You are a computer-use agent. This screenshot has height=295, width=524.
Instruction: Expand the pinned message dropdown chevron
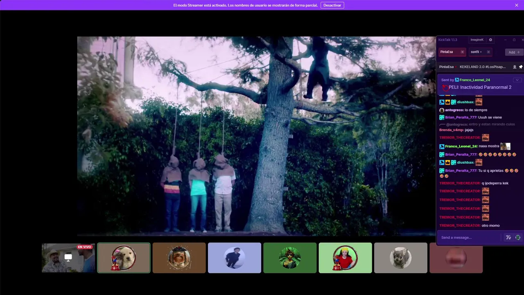pos(517,80)
